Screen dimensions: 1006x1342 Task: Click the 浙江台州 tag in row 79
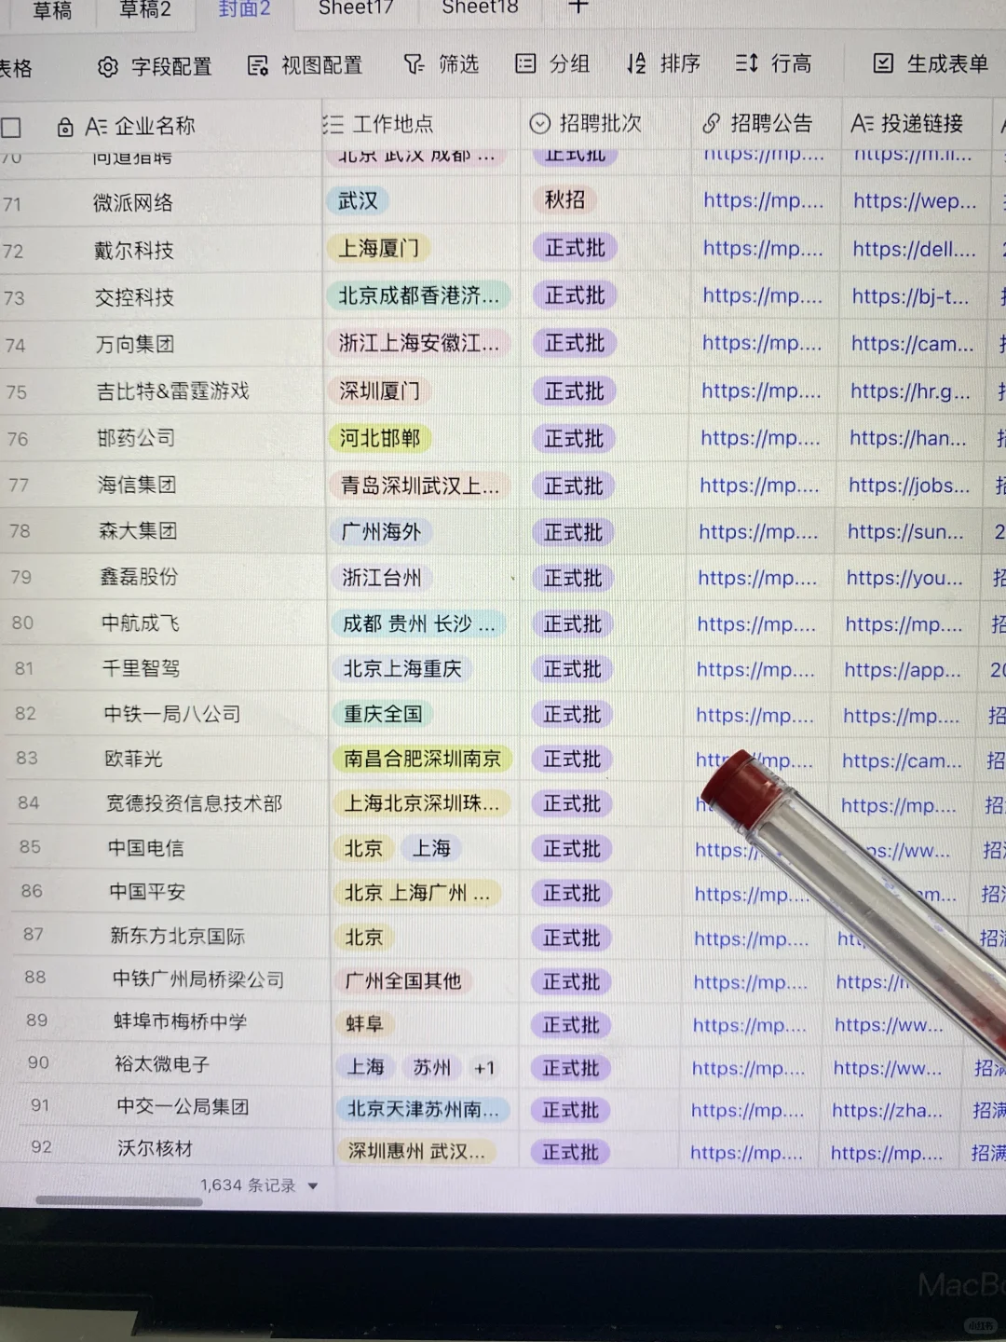[x=382, y=578]
